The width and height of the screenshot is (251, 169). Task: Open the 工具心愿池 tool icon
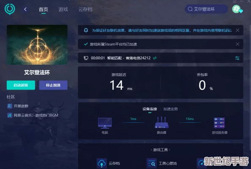[x=152, y=163]
